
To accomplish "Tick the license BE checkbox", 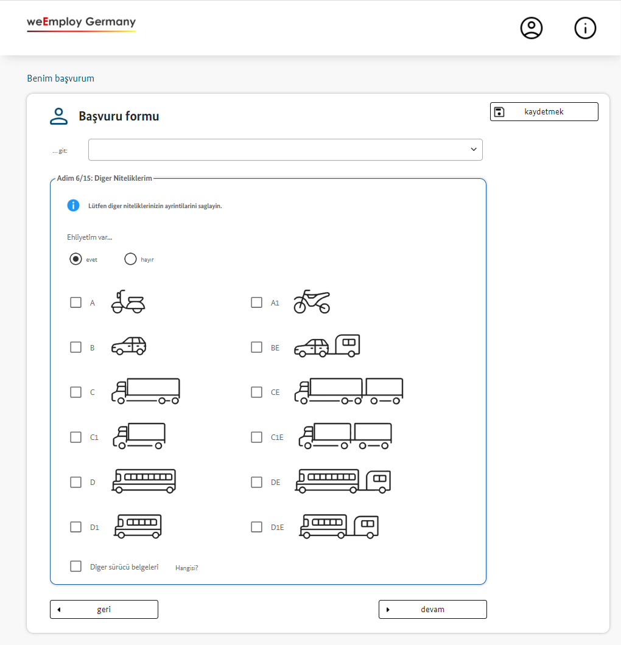I will (x=256, y=347).
